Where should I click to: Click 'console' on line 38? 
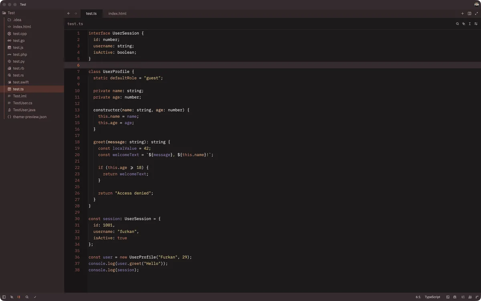97,270
